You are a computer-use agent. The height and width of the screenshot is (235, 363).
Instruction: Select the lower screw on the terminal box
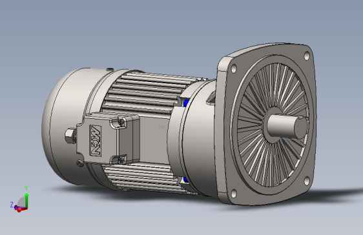tap(121, 159)
